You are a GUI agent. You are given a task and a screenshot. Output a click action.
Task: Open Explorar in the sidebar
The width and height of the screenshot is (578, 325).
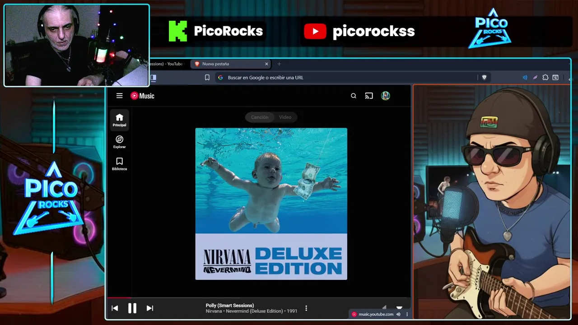coord(119,142)
